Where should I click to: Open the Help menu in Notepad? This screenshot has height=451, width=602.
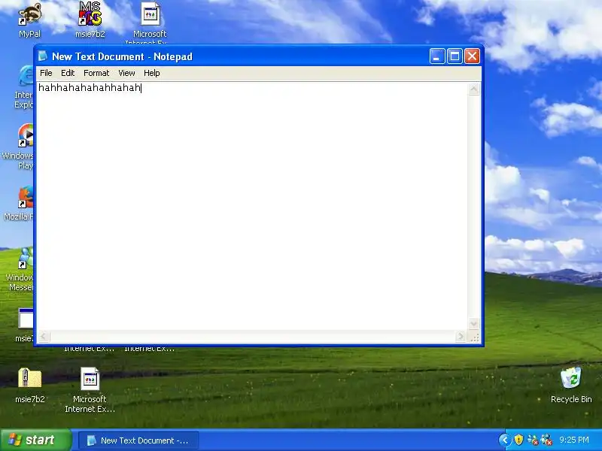[152, 73]
